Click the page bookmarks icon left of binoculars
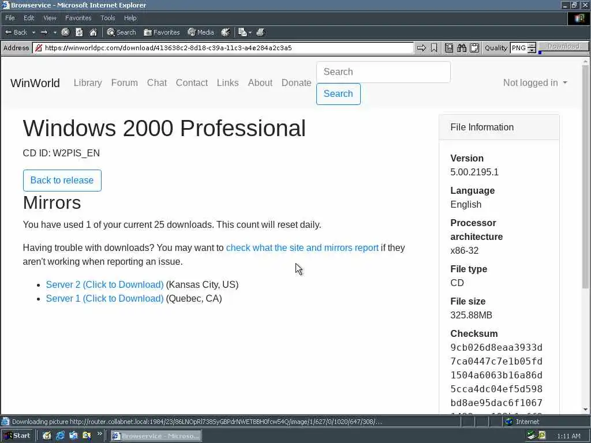The image size is (591, 443). (449, 48)
